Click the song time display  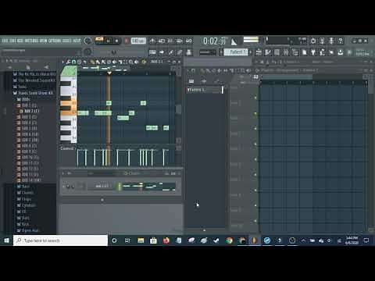214,41
